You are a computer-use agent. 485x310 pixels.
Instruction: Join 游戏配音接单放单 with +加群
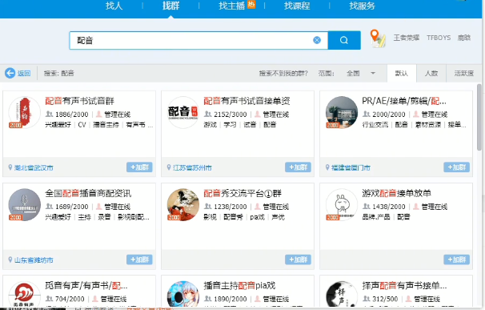point(456,260)
